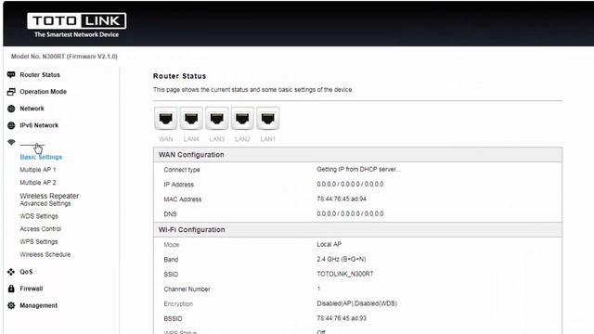Open wireless Advanced Settings
Image resolution: width=594 pixels, height=334 pixels.
pyautogui.click(x=45, y=204)
